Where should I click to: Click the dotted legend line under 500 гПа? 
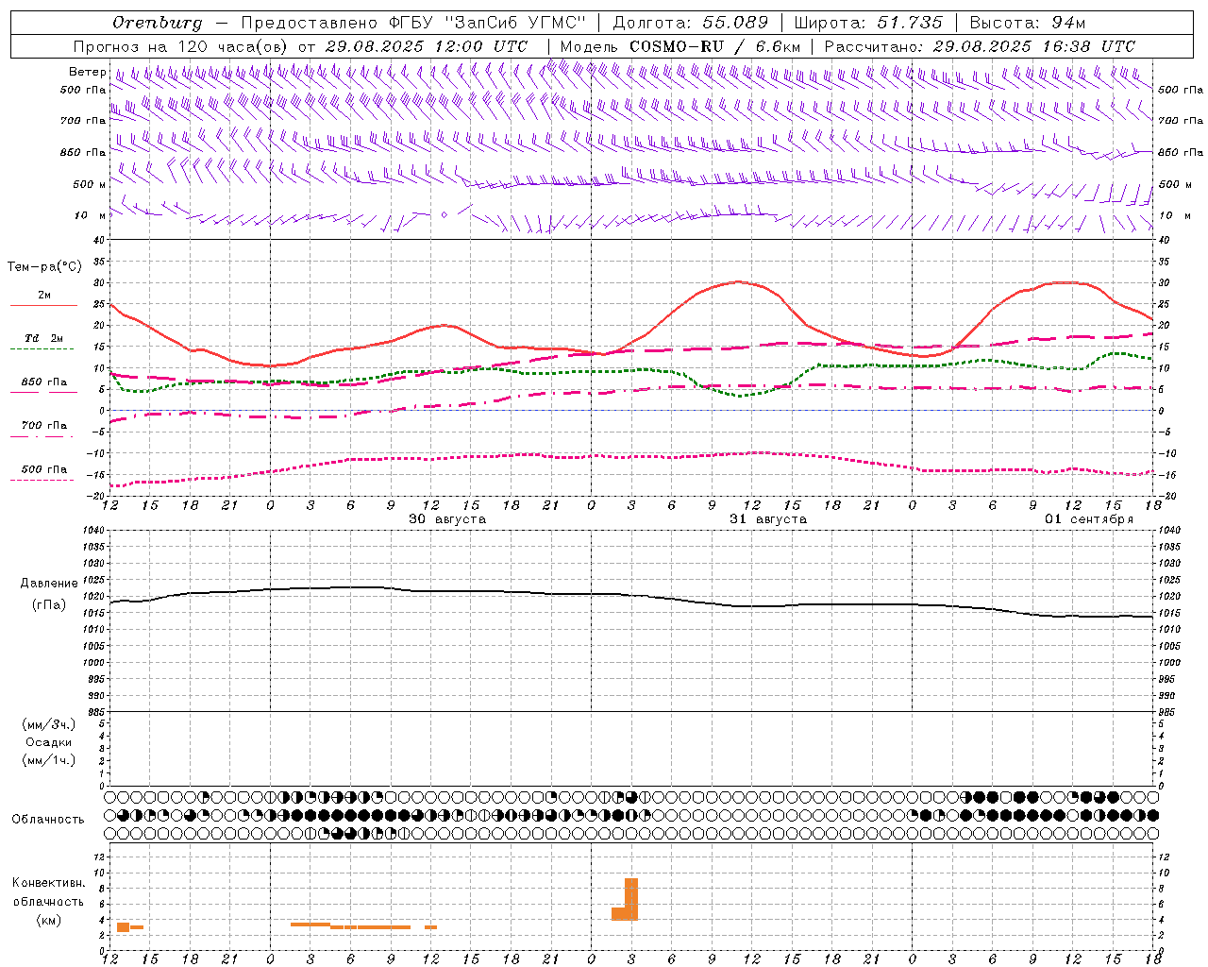[x=42, y=480]
